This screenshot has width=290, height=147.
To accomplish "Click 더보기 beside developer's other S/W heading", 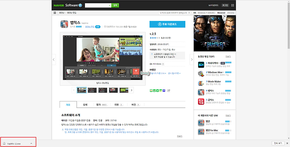I will [228, 116].
